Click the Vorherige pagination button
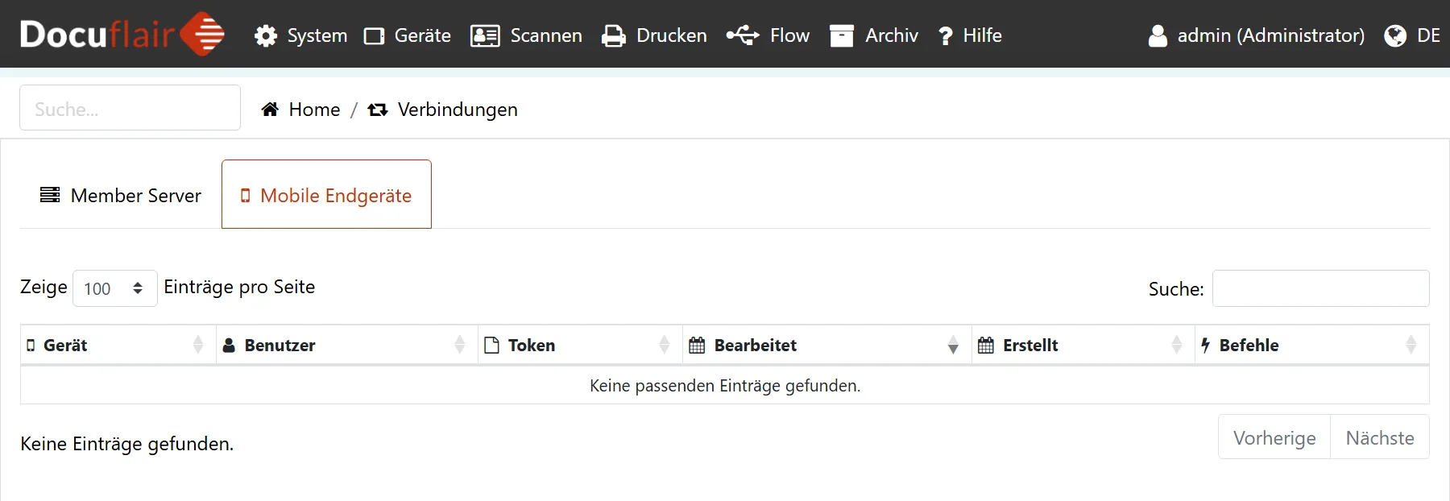 (1274, 437)
